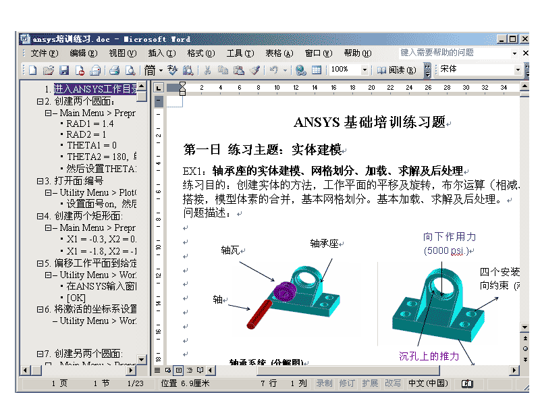Collapse '4. 创建两个矩形面' in document map
The height and width of the screenshot is (405, 540).
pyautogui.click(x=40, y=216)
